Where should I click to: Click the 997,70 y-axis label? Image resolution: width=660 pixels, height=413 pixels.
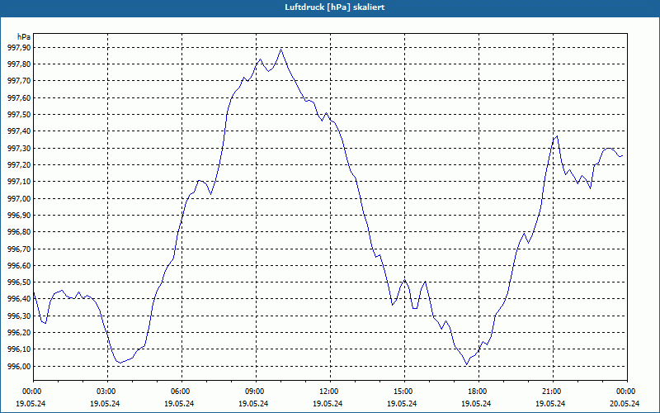pos(19,81)
